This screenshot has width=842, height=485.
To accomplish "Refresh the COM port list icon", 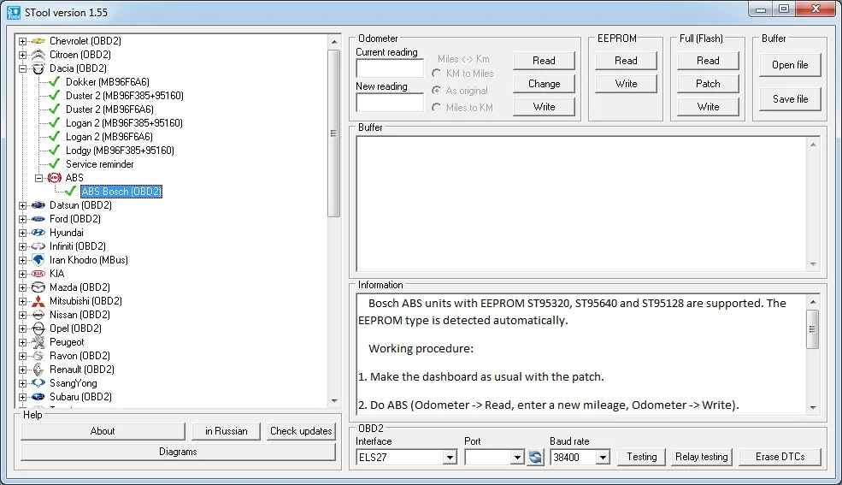I will [535, 457].
